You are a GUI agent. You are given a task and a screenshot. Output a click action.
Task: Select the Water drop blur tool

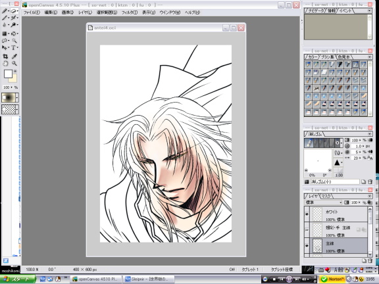[5, 24]
